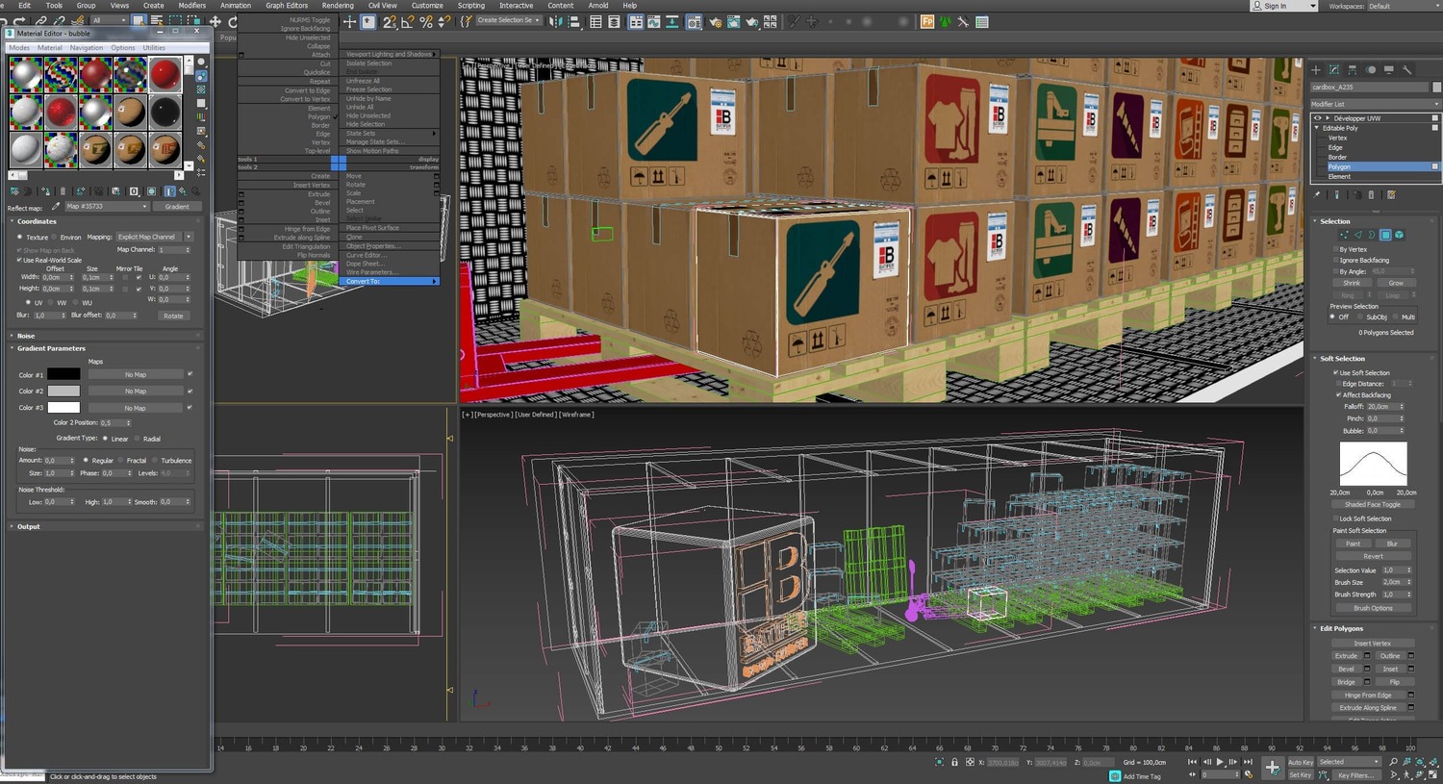
Task: Select Radial gradient type radio
Action: [137, 439]
